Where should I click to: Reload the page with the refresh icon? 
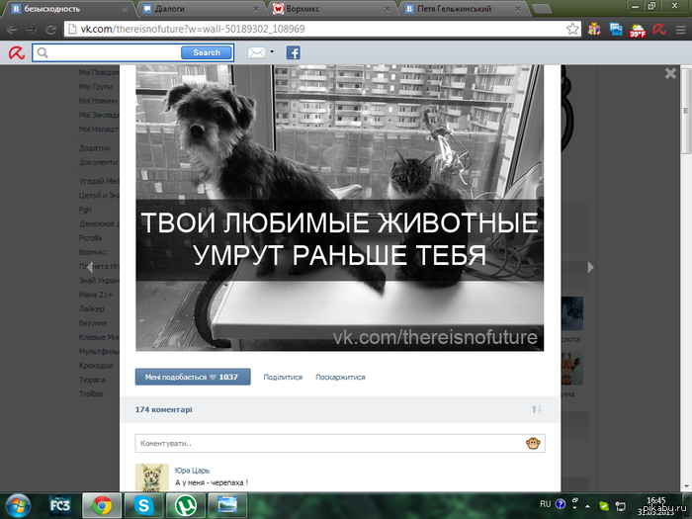pyautogui.click(x=51, y=29)
